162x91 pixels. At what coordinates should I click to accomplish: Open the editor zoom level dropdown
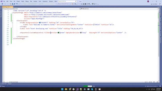click(x=5, y=82)
